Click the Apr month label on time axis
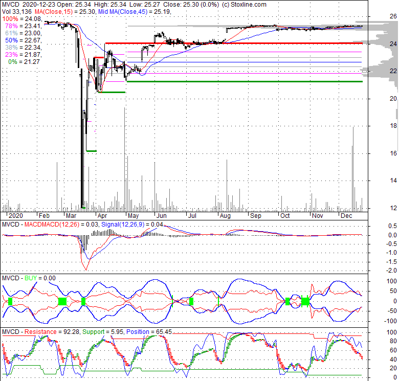The image size is (399, 381). click(x=102, y=216)
